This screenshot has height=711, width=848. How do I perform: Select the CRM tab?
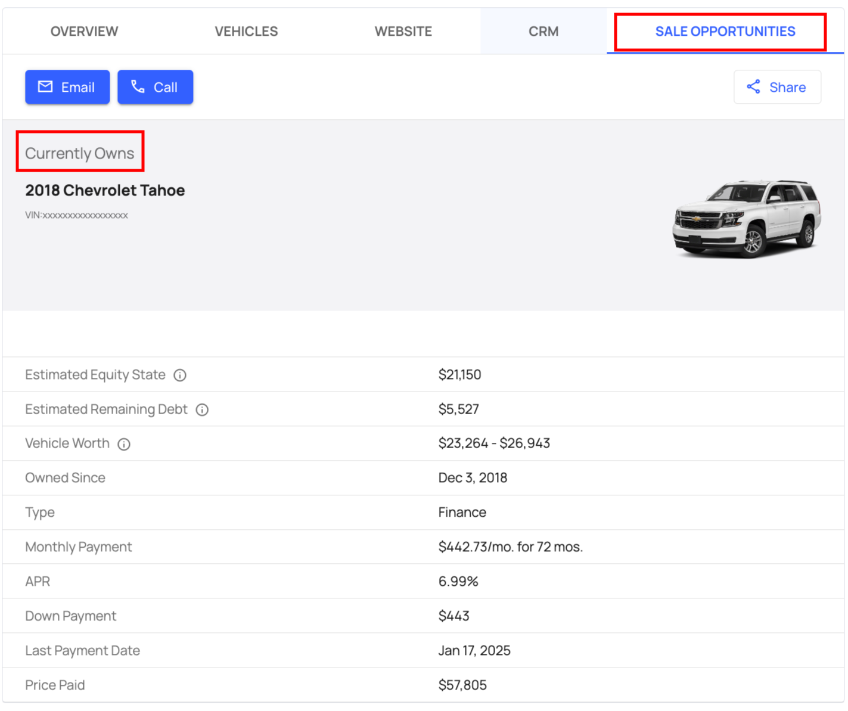point(543,32)
